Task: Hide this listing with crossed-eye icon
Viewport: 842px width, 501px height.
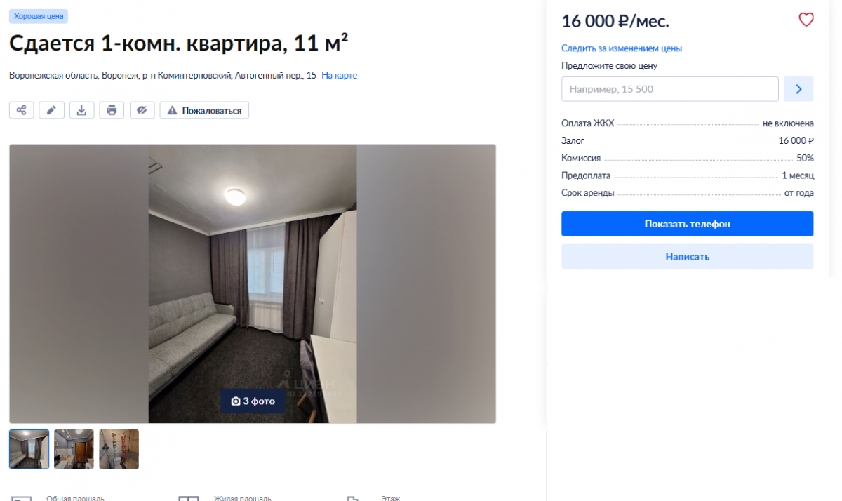Action: pos(142,110)
